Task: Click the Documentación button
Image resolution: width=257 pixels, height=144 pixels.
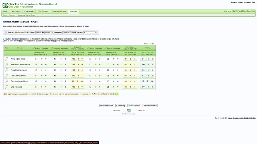Action: (x=106, y=106)
